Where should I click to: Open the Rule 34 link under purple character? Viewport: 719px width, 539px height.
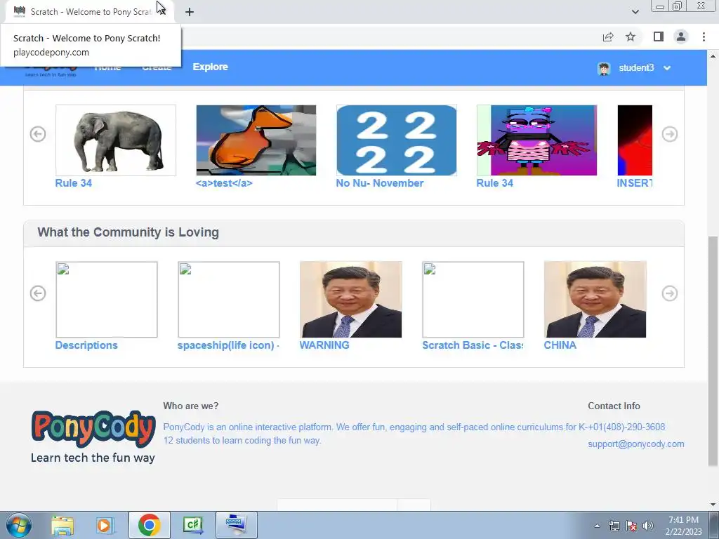[x=495, y=183]
